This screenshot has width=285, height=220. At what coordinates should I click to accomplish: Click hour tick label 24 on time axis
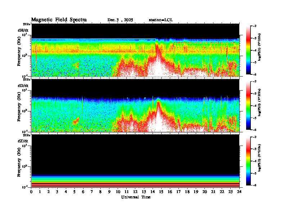[x=239, y=192]
